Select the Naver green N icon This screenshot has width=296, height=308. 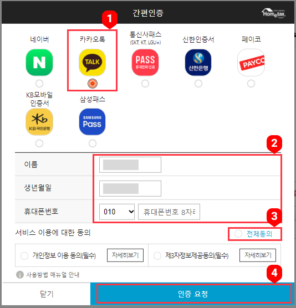(x=39, y=62)
